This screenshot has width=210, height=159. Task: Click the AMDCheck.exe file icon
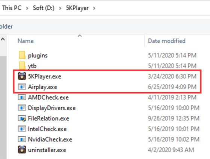click(x=22, y=97)
